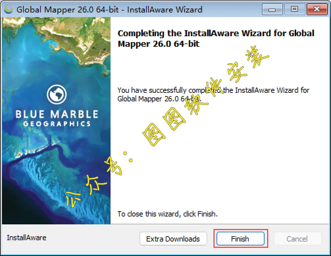
Task: Minimize the InstallAware Wizard window
Action: tap(272, 10)
